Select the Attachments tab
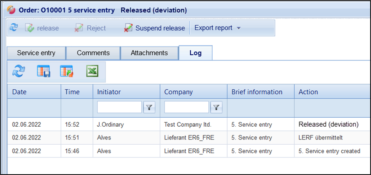This screenshot has width=371, height=175. click(149, 53)
